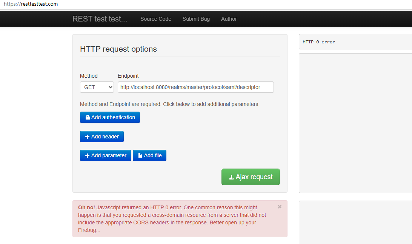The width and height of the screenshot is (412, 244).
Task: Select the Add file button
Action: pyautogui.click(x=149, y=155)
